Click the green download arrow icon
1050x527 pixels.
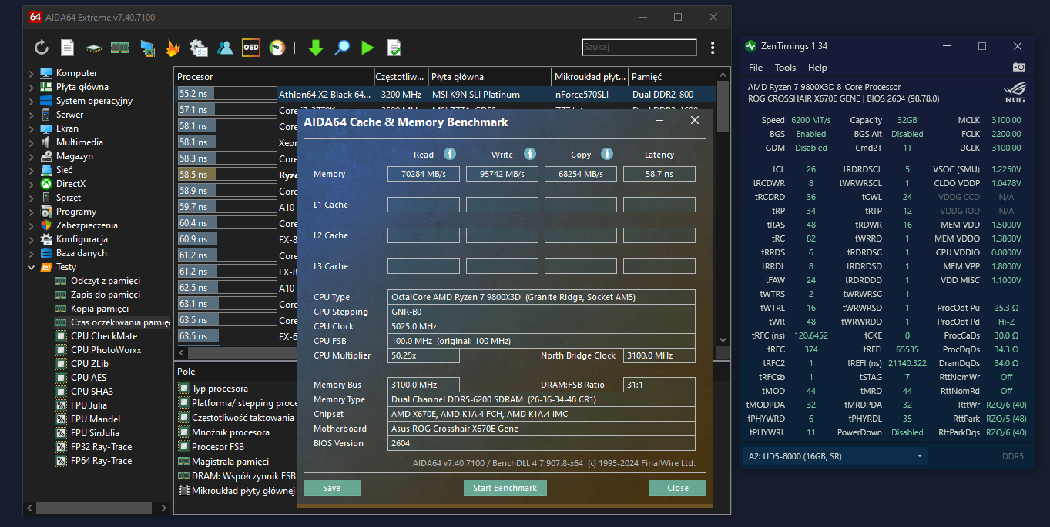coord(316,48)
